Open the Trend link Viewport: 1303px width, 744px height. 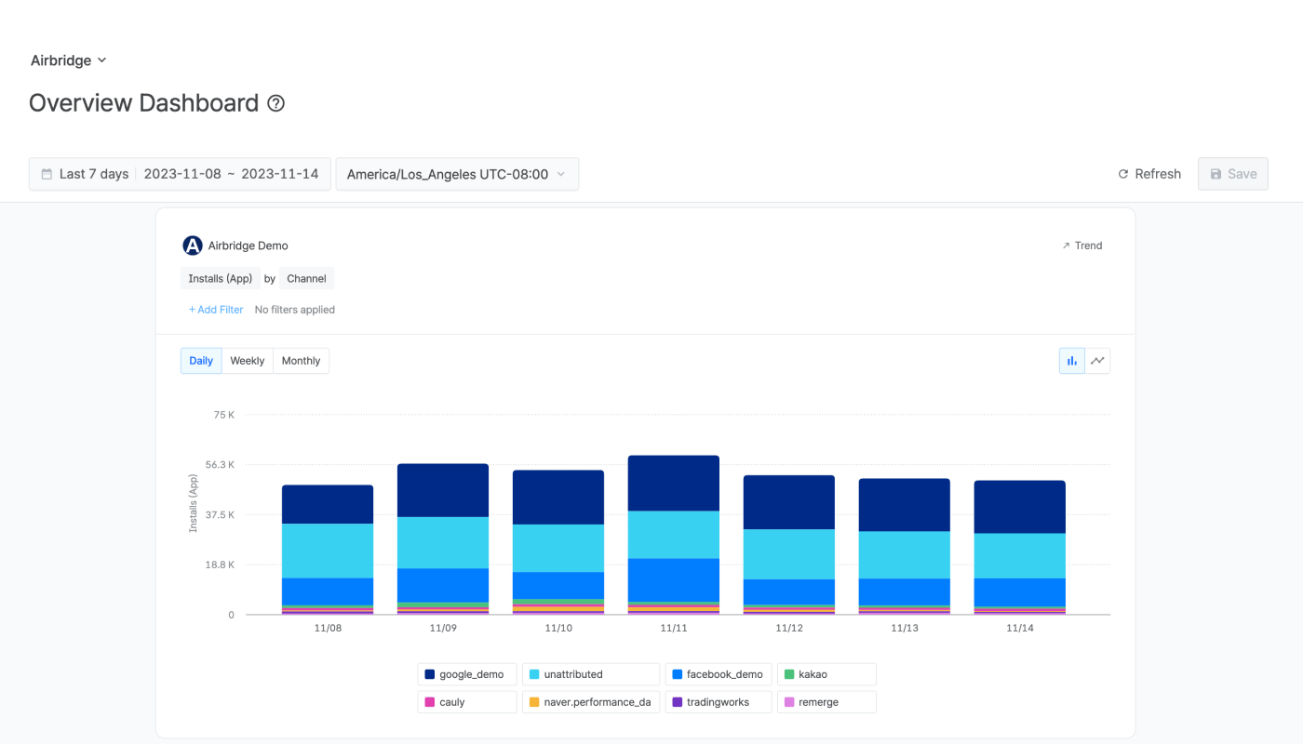click(x=1082, y=246)
